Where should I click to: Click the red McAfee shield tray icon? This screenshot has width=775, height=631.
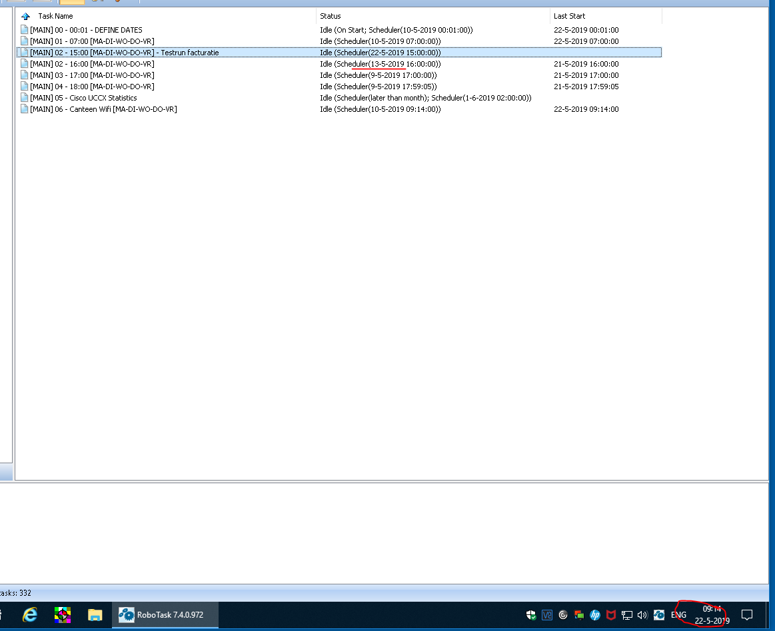point(611,615)
